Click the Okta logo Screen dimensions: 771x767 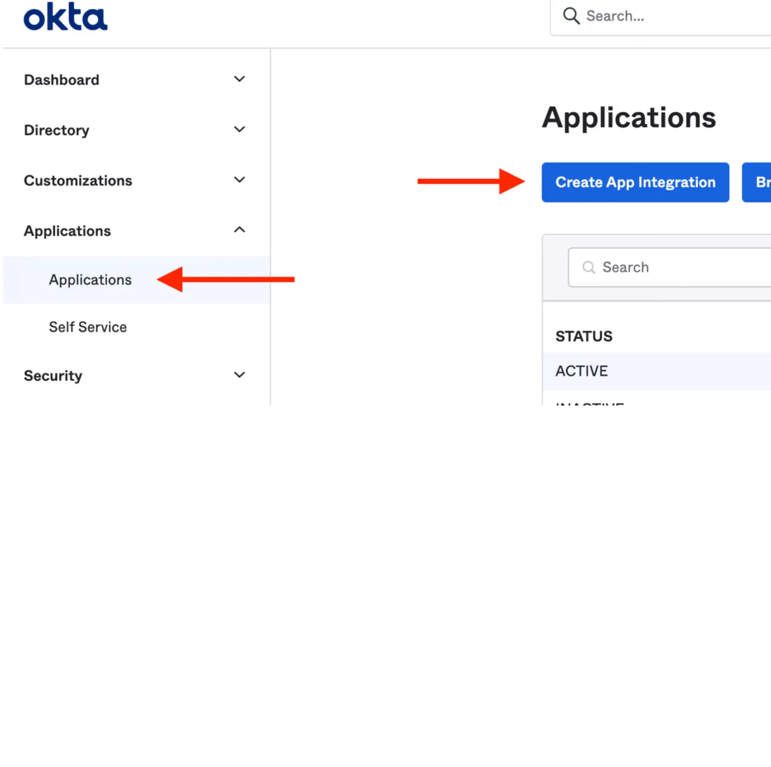coord(65,17)
